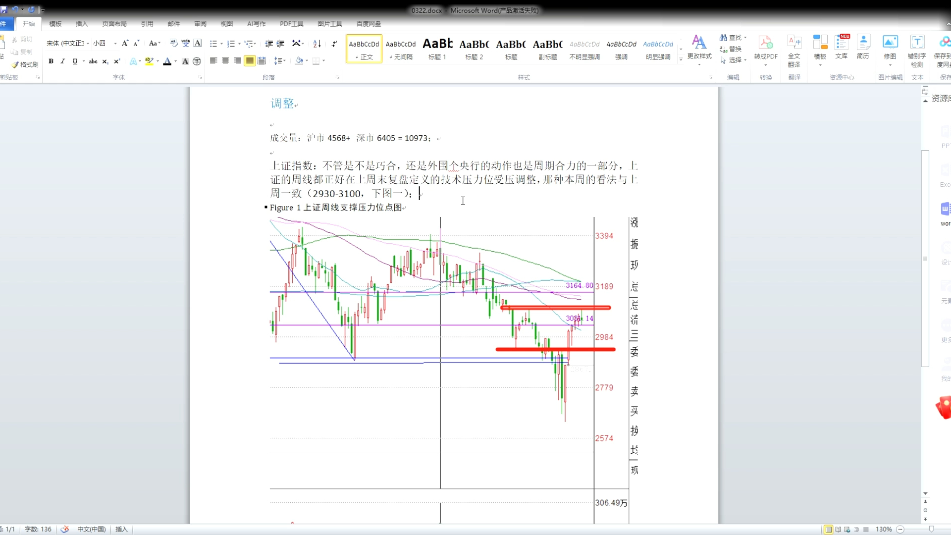Screen dimensions: 951x535
Task: Open the 页面布局 ribbon tab
Action: 114,24
